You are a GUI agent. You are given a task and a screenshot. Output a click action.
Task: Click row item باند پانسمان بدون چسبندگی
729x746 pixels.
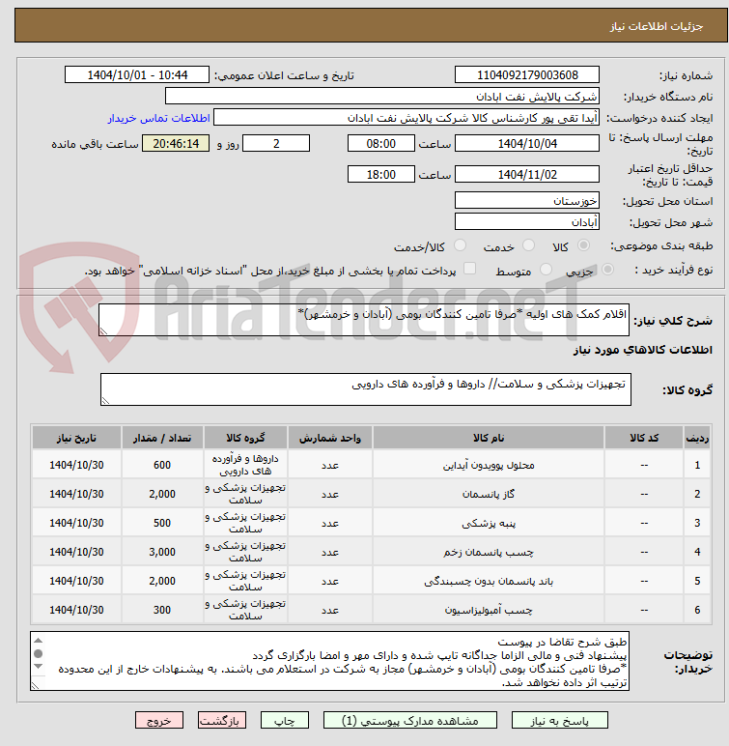489,581
